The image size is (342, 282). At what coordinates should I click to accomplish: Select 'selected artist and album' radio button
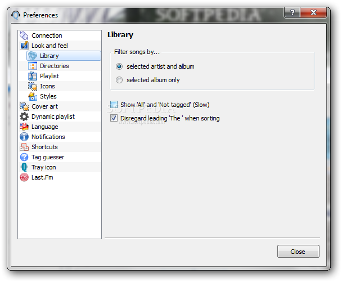(x=119, y=66)
